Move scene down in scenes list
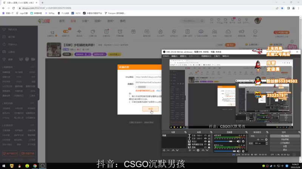Screen dimensions: 302x169 tap(177, 151)
